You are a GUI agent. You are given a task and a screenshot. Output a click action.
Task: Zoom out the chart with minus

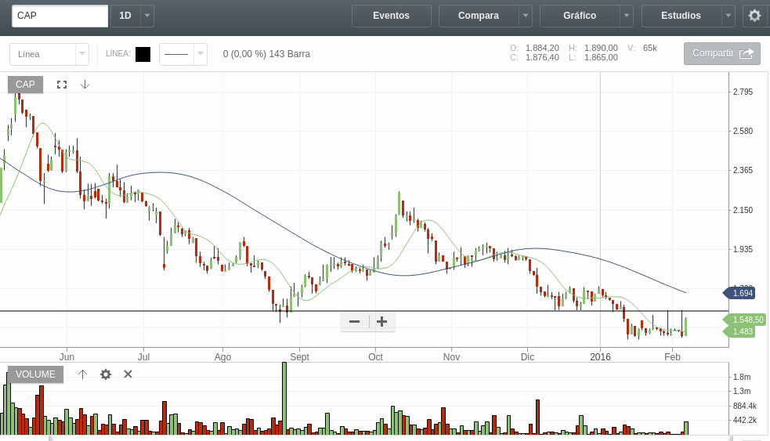click(x=354, y=321)
